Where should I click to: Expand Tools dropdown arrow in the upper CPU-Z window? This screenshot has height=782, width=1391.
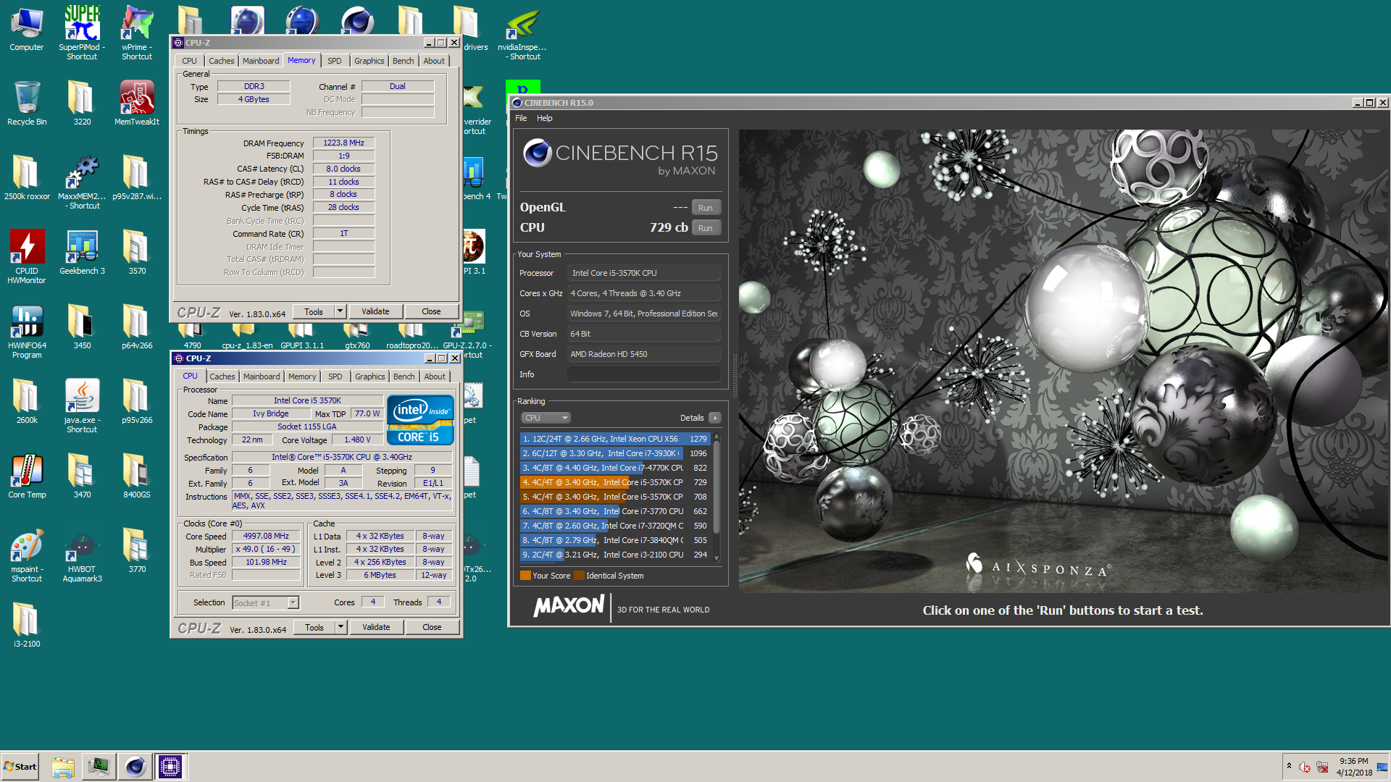tap(340, 311)
